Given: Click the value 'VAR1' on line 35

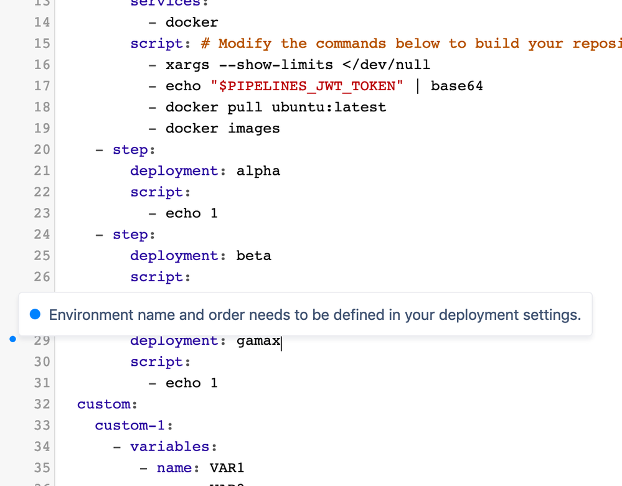Looking at the screenshot, I should [x=227, y=468].
